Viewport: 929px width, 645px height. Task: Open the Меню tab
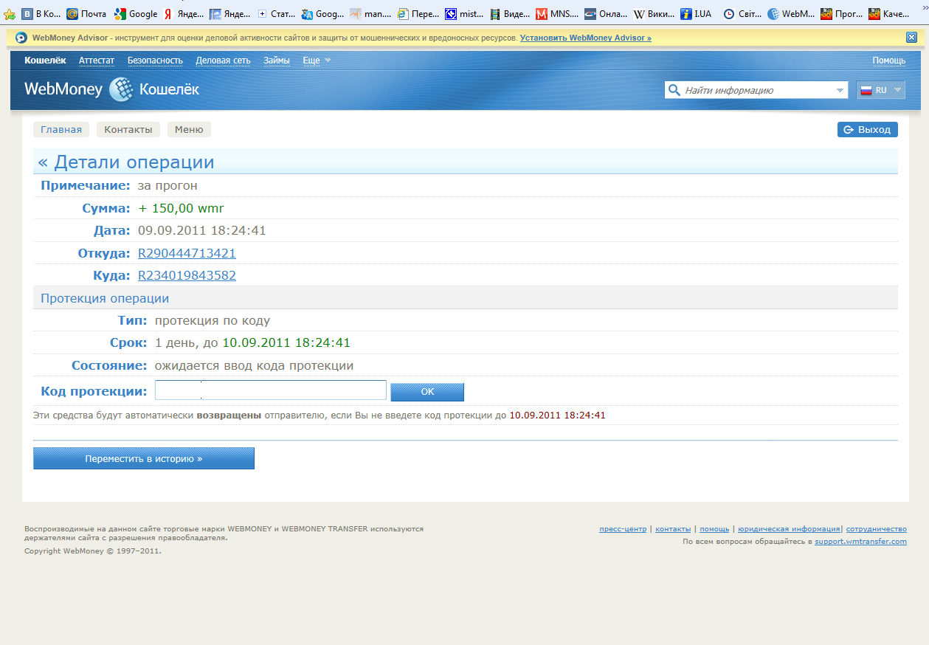pyautogui.click(x=189, y=130)
